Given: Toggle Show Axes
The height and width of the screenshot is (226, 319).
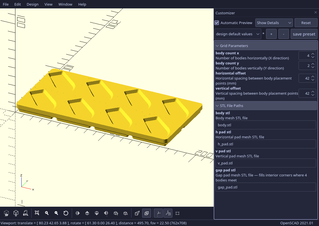Looking at the screenshot, I should [158, 213].
